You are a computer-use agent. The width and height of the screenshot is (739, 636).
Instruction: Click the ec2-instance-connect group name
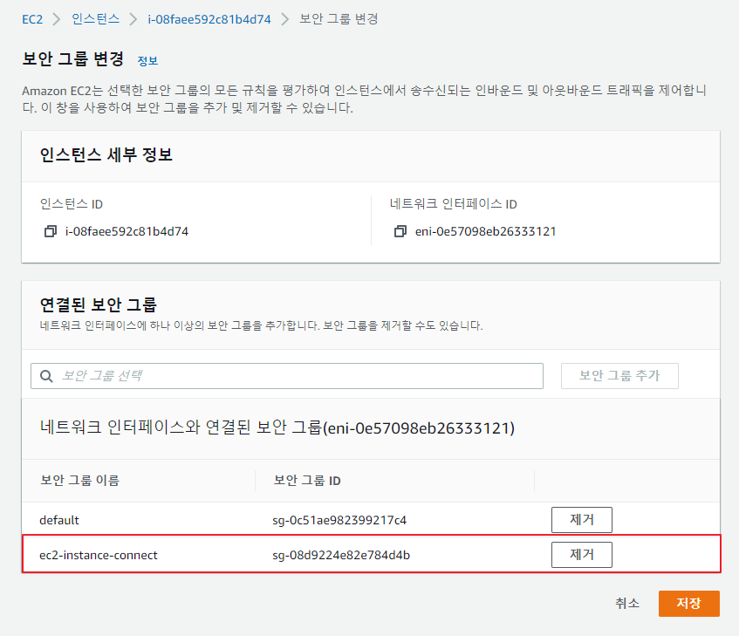click(99, 556)
